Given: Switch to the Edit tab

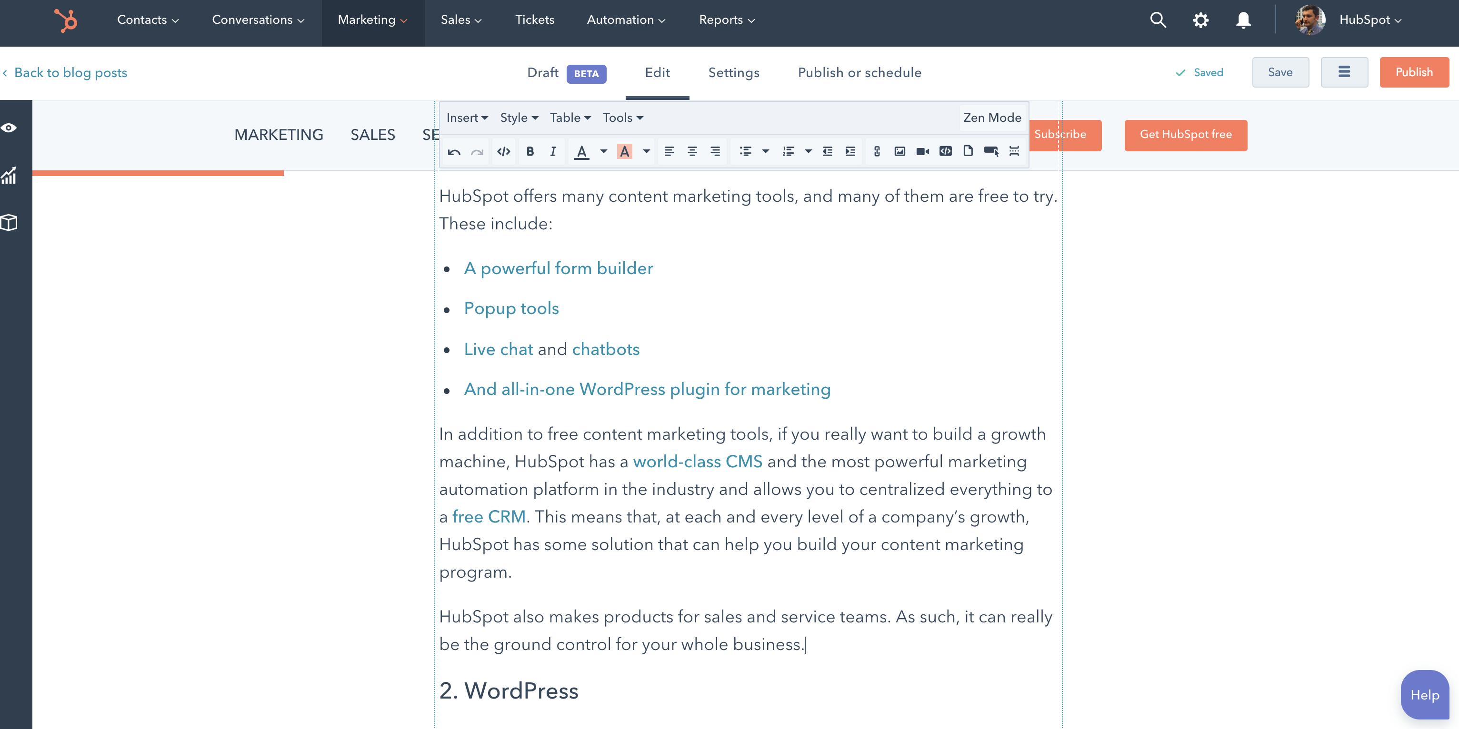Looking at the screenshot, I should [x=657, y=73].
